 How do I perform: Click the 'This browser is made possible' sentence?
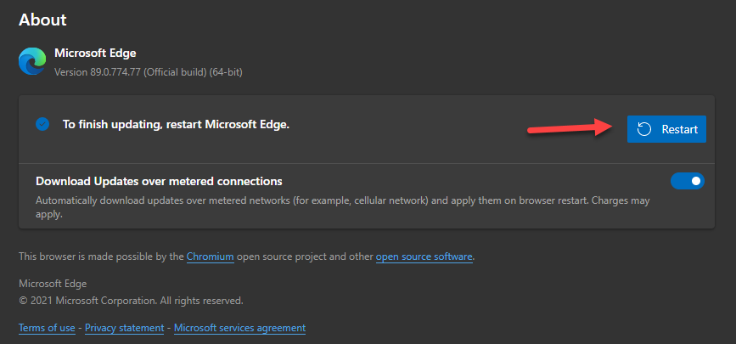(x=247, y=257)
